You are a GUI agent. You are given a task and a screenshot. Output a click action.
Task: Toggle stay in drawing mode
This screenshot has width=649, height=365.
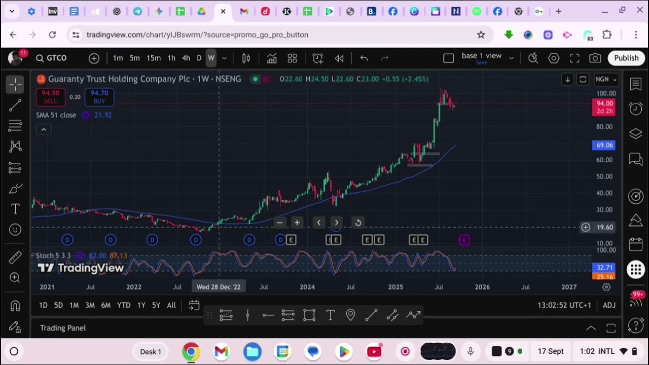[x=15, y=327]
